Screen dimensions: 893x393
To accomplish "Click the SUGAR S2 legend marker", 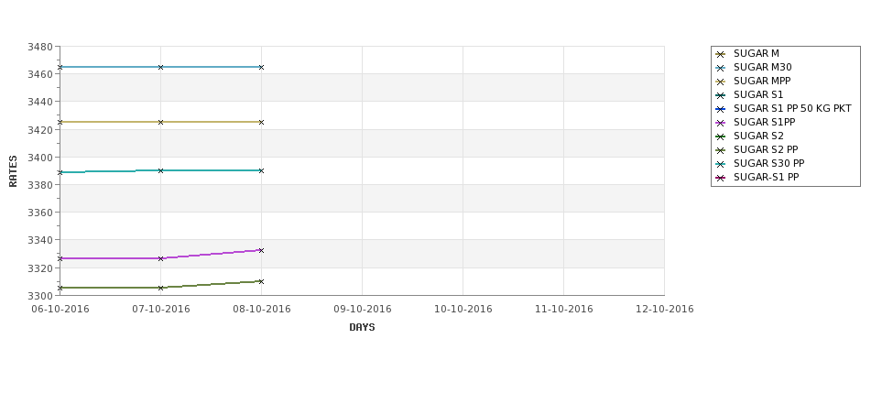I will [721, 136].
